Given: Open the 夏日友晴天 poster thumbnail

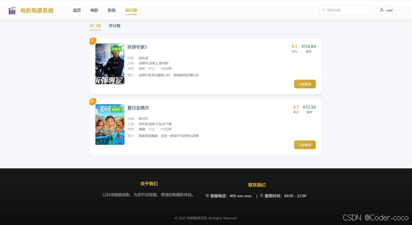Looking at the screenshot, I should tap(110, 124).
